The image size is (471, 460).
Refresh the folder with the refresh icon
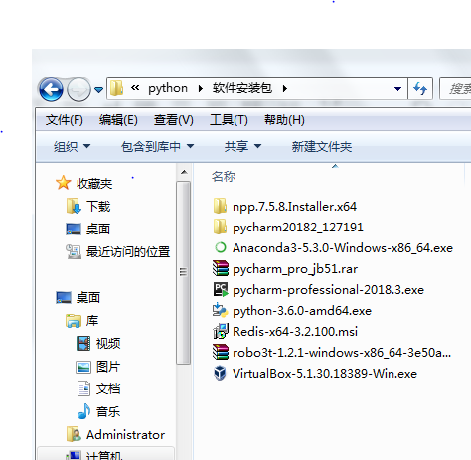tap(420, 89)
